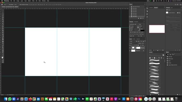182x102 pixels.
Task: Switch to the Channels tab
Action: tap(138, 39)
